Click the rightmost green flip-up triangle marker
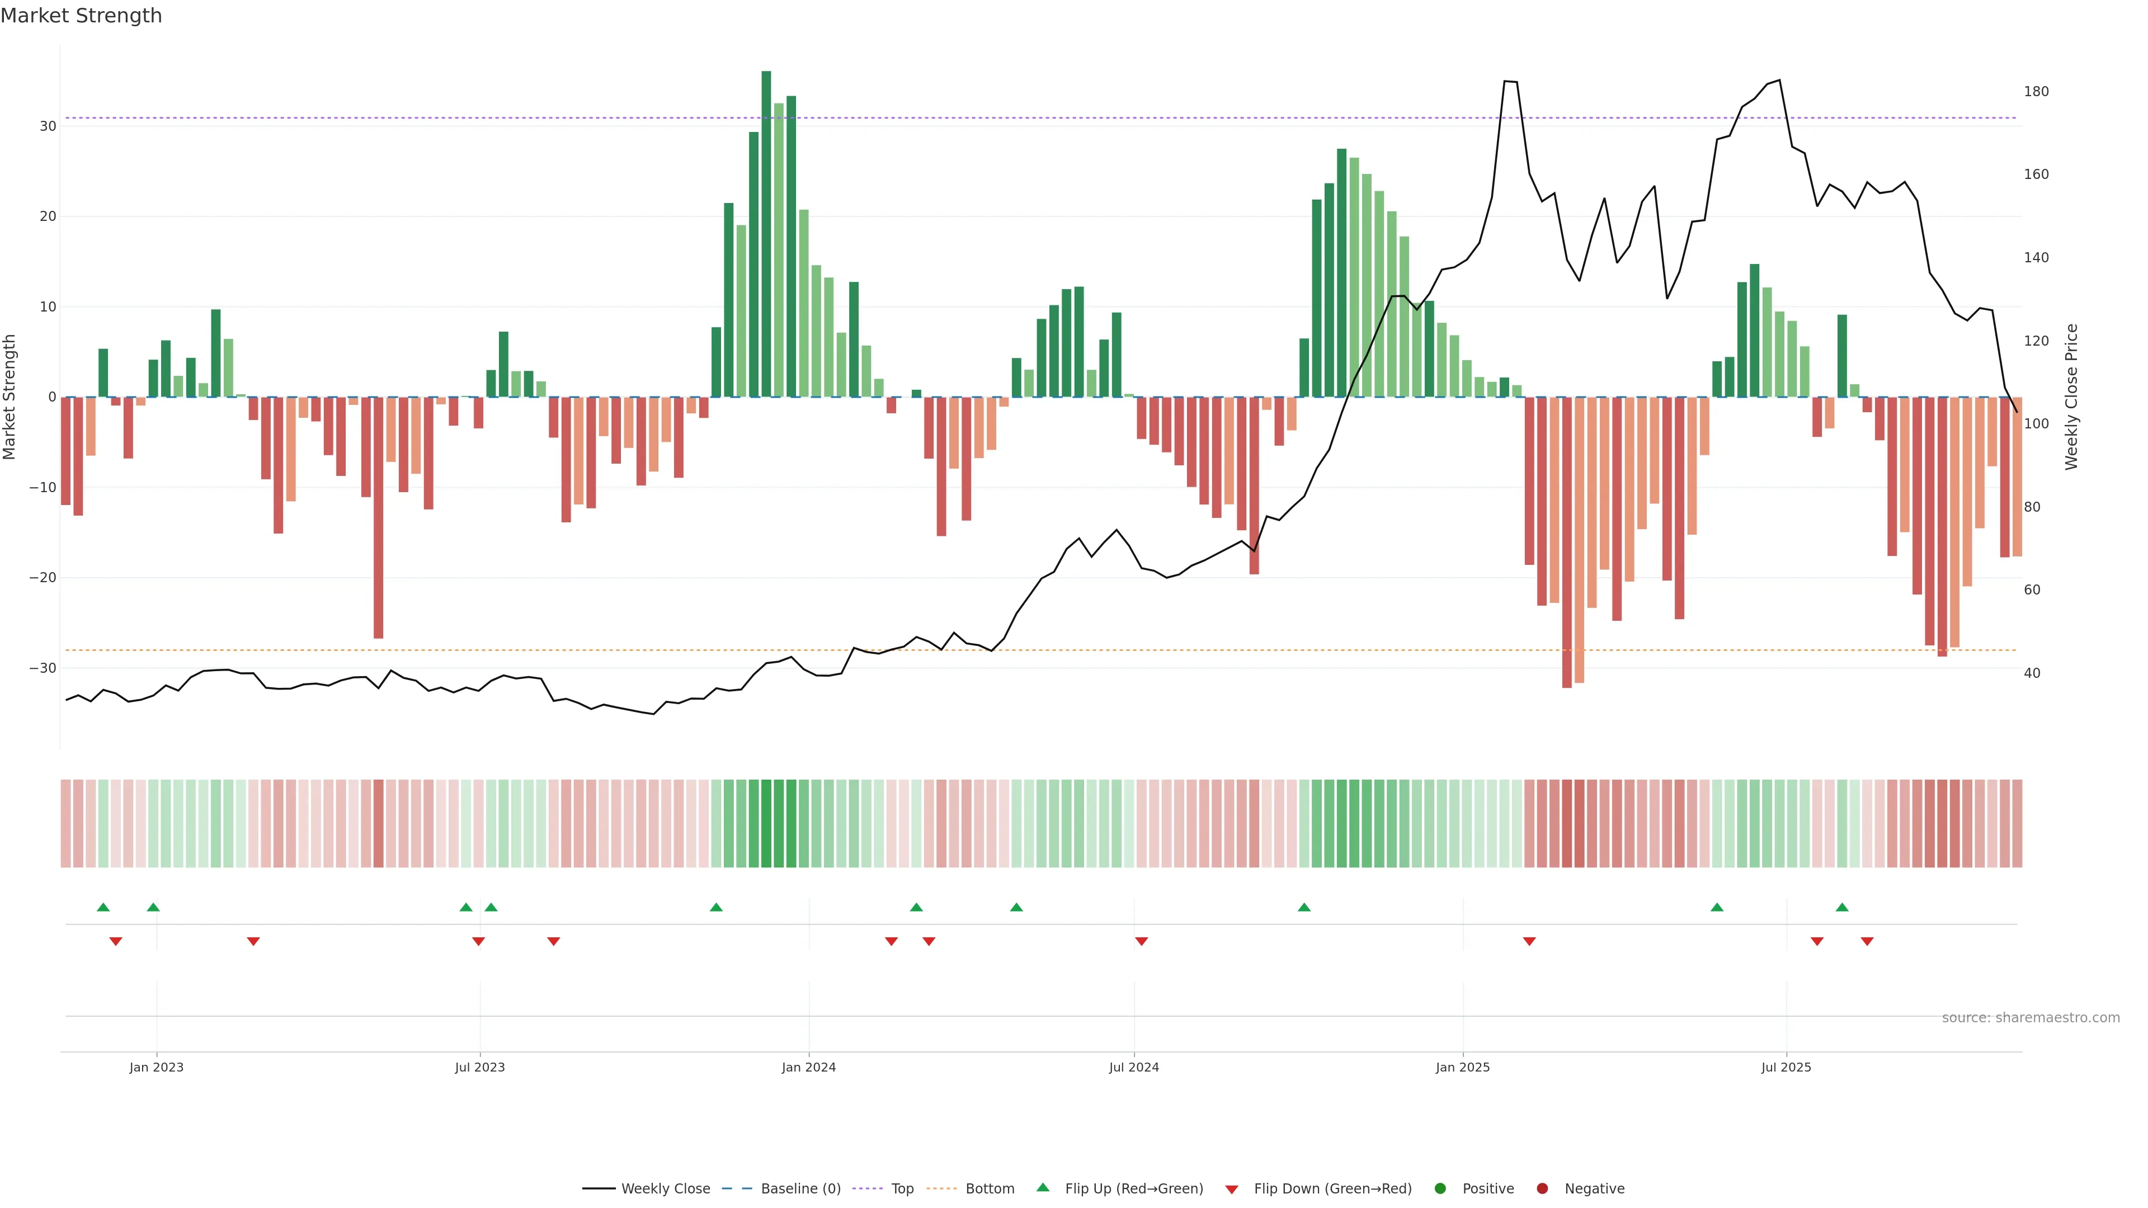Image resolution: width=2148 pixels, height=1208 pixels. point(1842,907)
